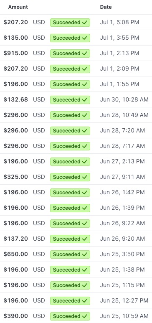The width and height of the screenshot is (152, 323).
Task: Sort by the Date column header
Action: click(x=106, y=7)
